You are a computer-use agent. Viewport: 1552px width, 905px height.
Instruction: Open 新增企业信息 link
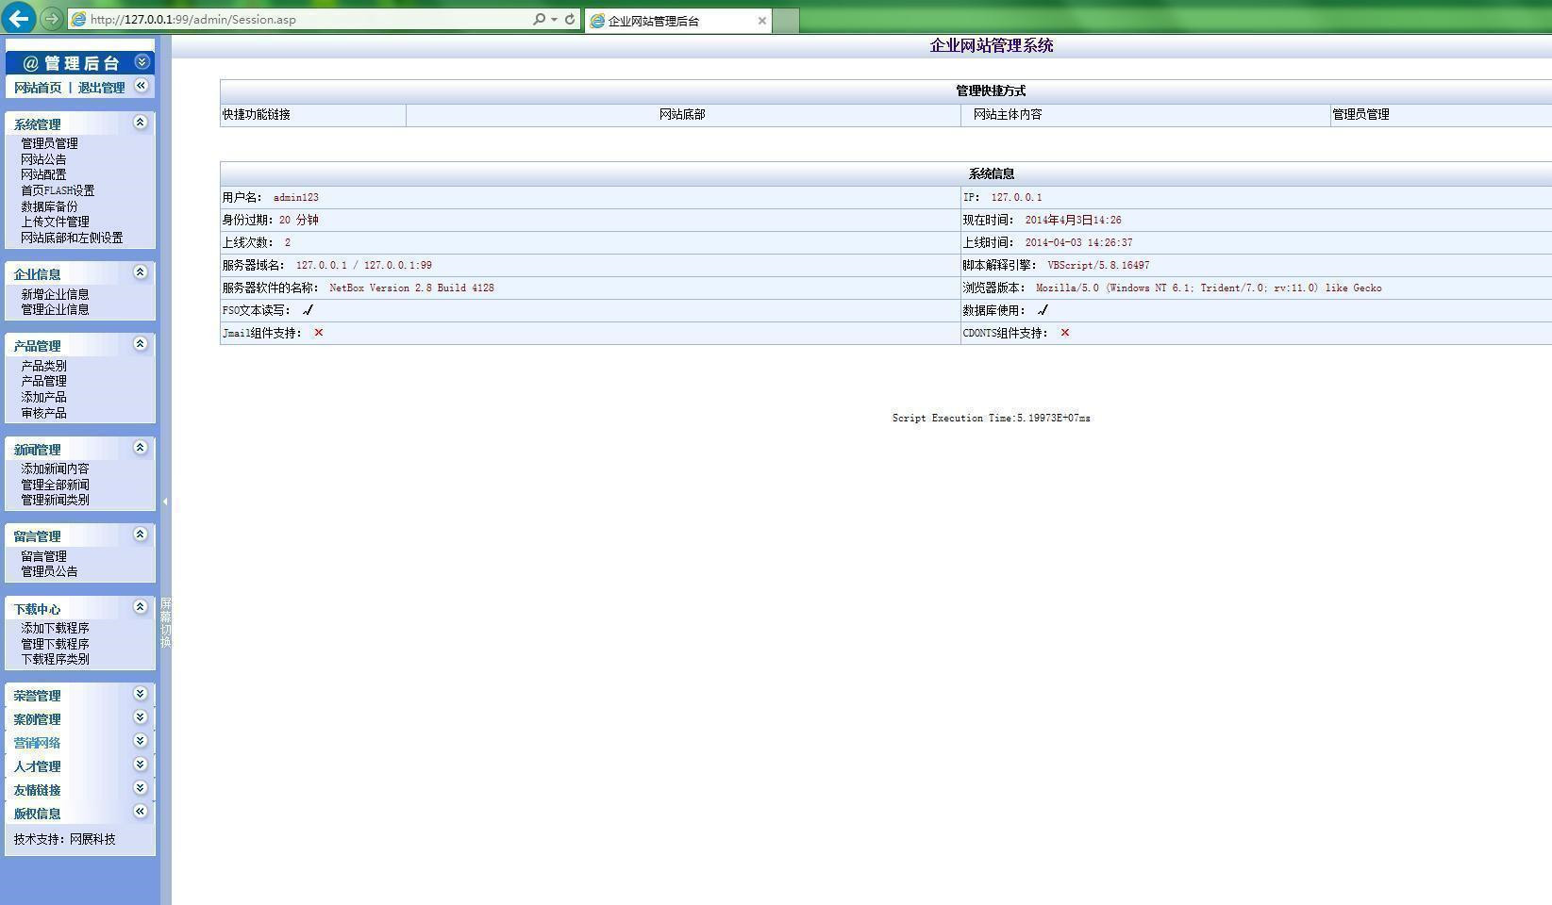tap(55, 294)
